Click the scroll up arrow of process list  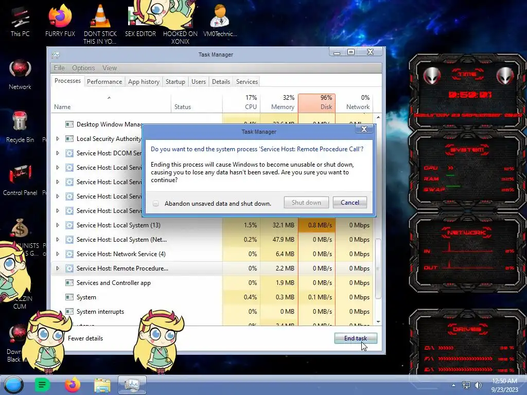378,117
